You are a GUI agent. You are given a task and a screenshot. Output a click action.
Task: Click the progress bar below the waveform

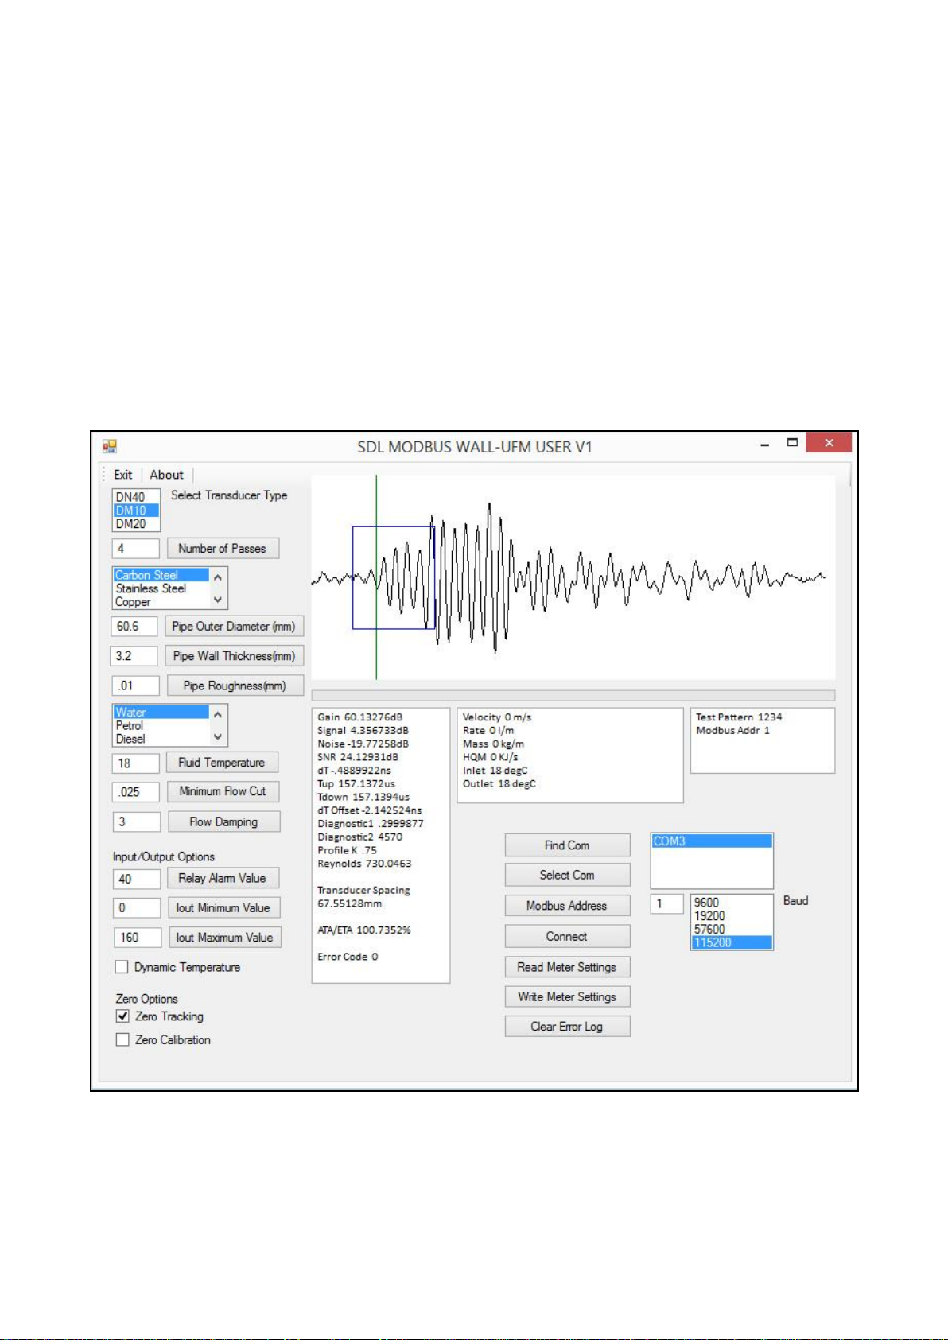coord(573,695)
